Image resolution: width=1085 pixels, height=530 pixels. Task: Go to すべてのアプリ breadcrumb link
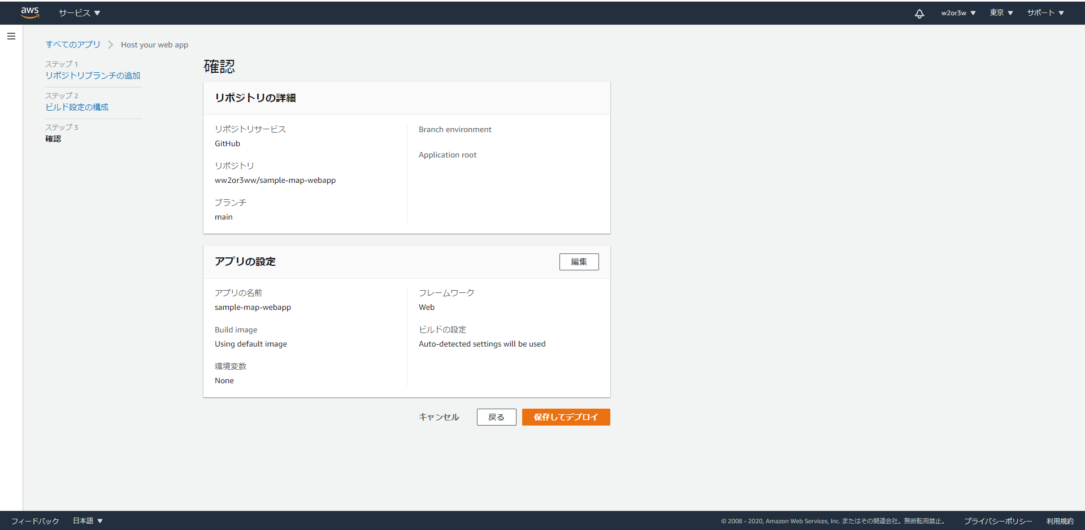click(x=73, y=45)
